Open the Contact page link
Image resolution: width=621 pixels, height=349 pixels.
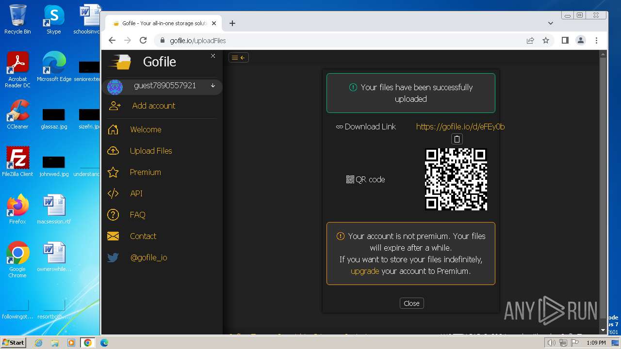pyautogui.click(x=143, y=236)
